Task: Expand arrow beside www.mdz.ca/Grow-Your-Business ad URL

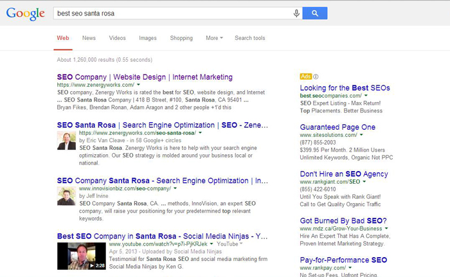Action: pos(386,229)
